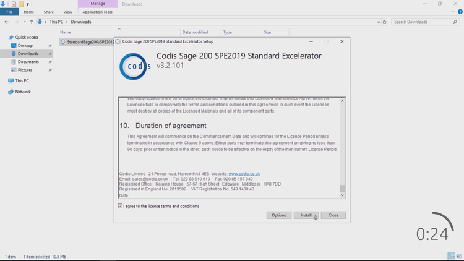The width and height of the screenshot is (464, 261).
Task: Switch to details view layout icon
Action: pyautogui.click(x=452, y=256)
